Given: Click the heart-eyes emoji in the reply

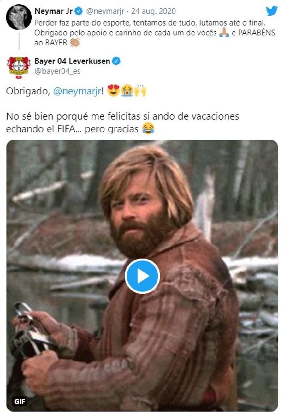Looking at the screenshot, I should click(x=113, y=92).
